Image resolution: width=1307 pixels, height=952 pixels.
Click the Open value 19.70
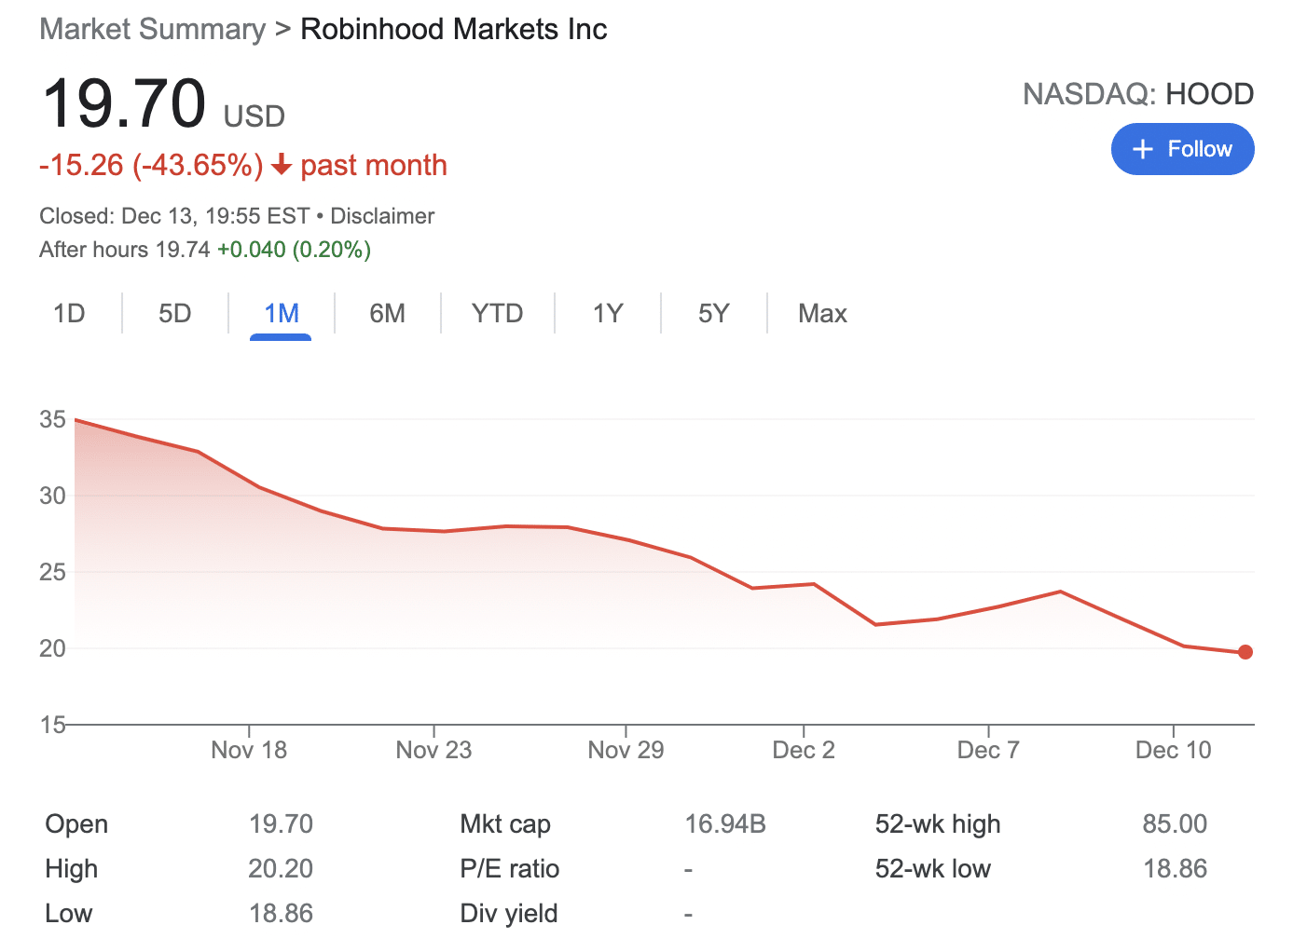click(x=281, y=824)
